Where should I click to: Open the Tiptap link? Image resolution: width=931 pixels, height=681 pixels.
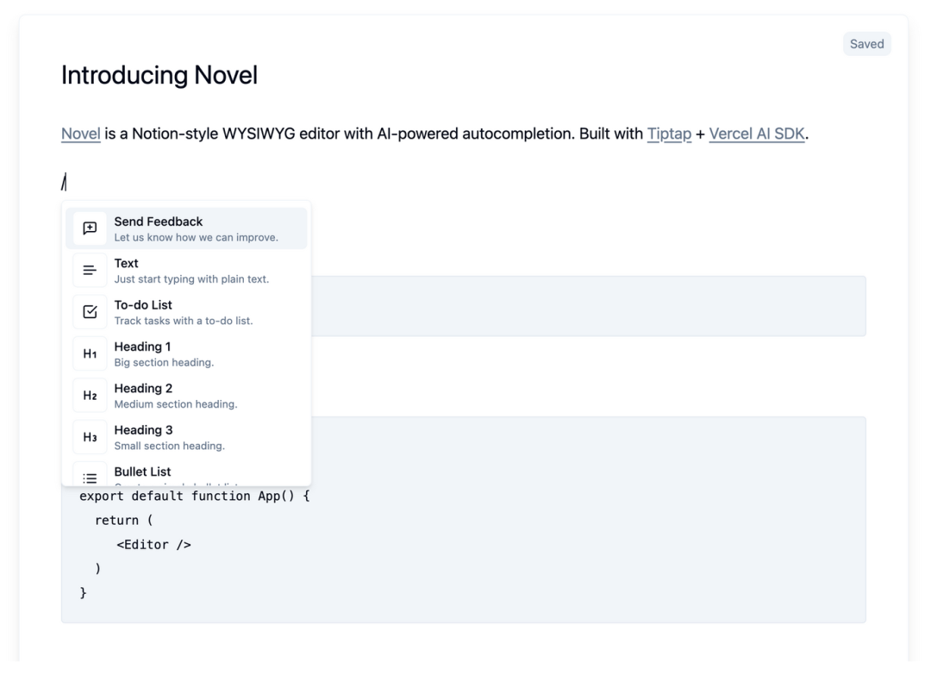click(x=669, y=134)
